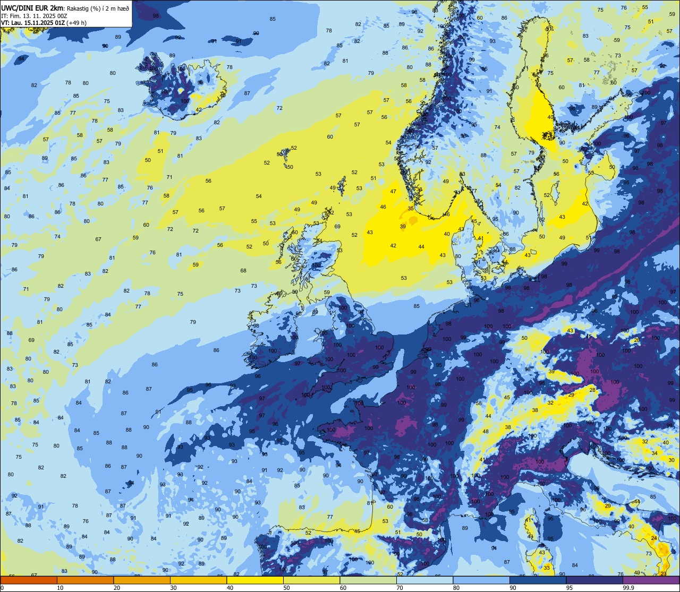The width and height of the screenshot is (680, 592).
Task: Click the legend tick label "30"
Action: (x=173, y=588)
